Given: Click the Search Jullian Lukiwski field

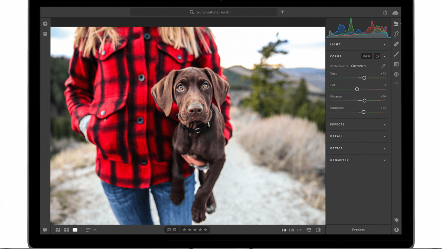Looking at the screenshot, I should click(213, 12).
